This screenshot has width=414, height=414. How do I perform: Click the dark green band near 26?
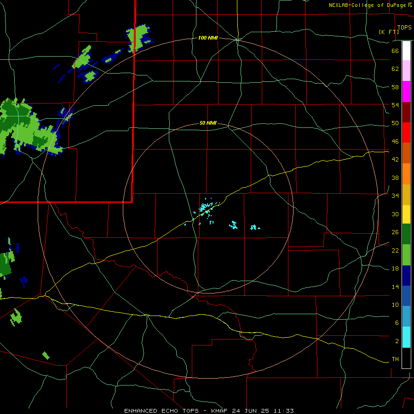[x=406, y=234]
